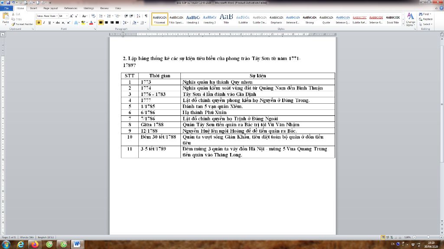Toggle the ruler button above scrollbar
This screenshot has width=444, height=249.
442,34
